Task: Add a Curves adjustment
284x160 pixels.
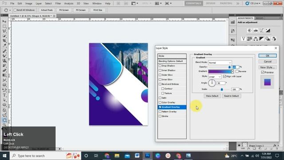Action: point(262,31)
